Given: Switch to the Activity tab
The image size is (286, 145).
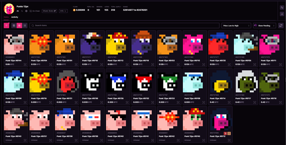Looking at the screenshot, I should pyautogui.click(x=15, y=17).
